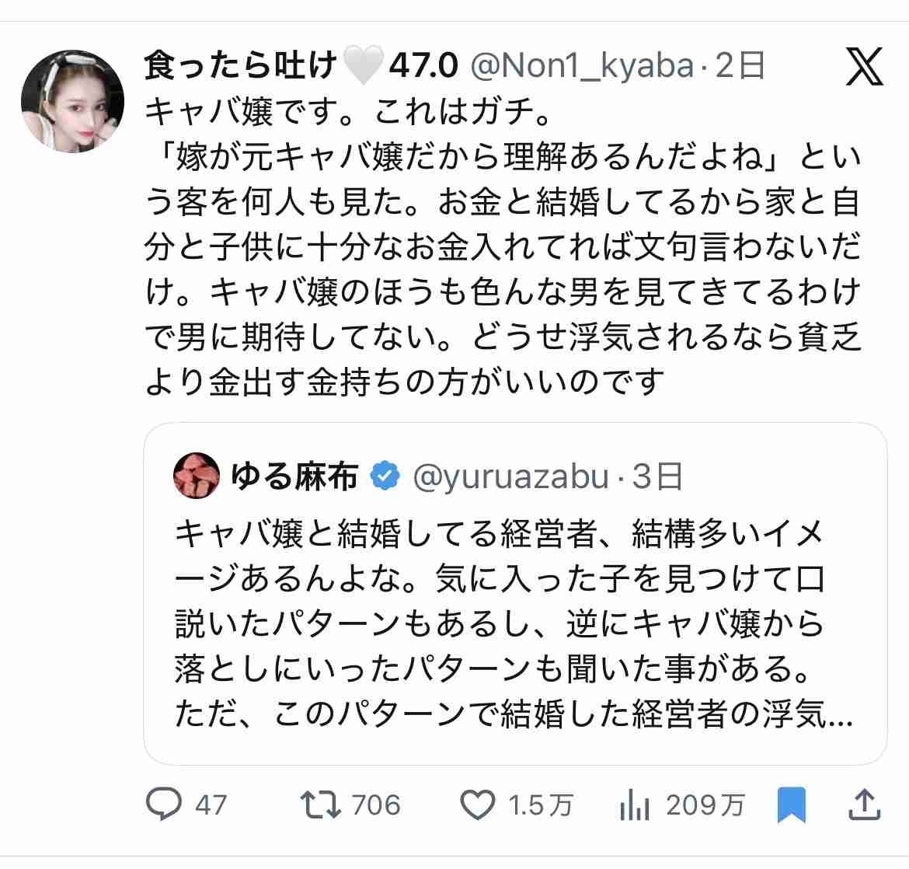
Task: Open the @Non1_kyaba handle link
Action: 581,67
